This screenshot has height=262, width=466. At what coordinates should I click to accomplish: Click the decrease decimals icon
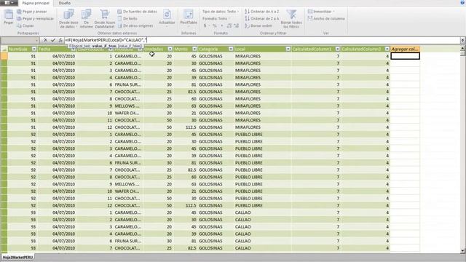click(x=236, y=25)
